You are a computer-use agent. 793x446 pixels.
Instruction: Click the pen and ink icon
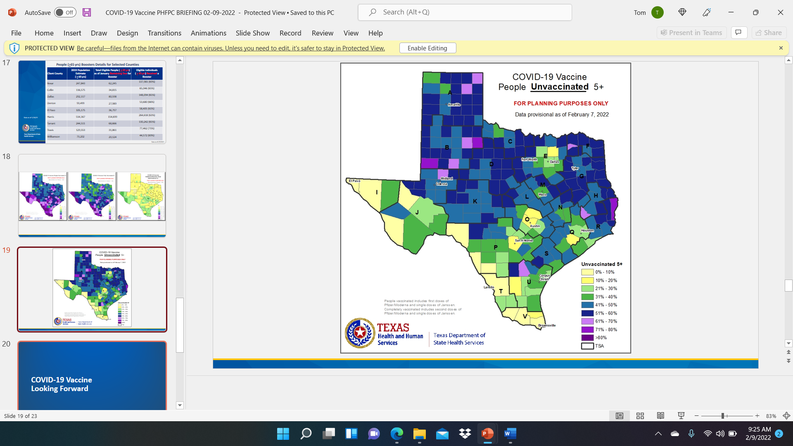tap(707, 12)
